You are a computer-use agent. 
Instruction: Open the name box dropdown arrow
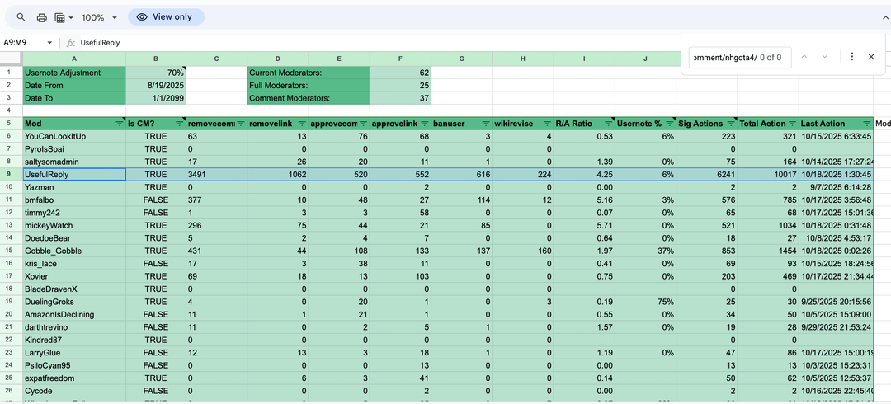(49, 42)
